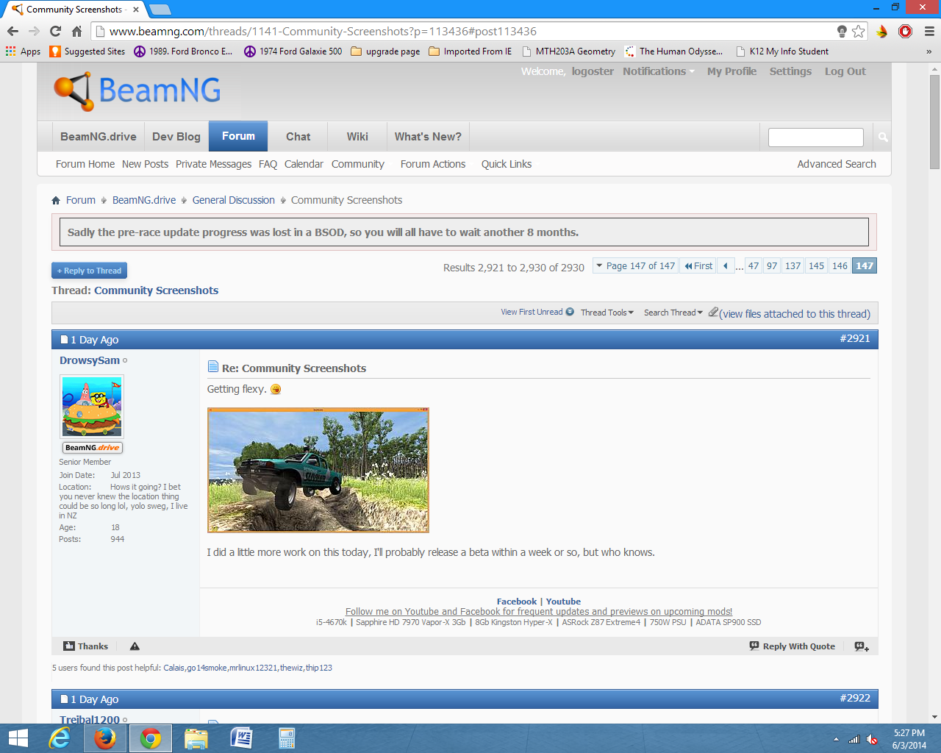Open the Wiki tab
The height and width of the screenshot is (753, 941).
tap(357, 137)
